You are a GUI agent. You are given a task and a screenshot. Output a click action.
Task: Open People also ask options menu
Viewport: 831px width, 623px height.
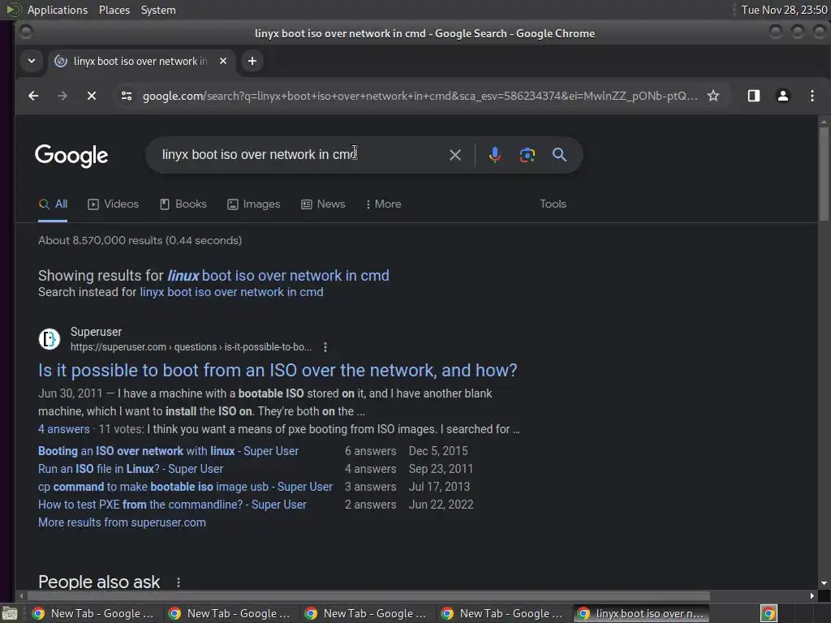pos(179,582)
